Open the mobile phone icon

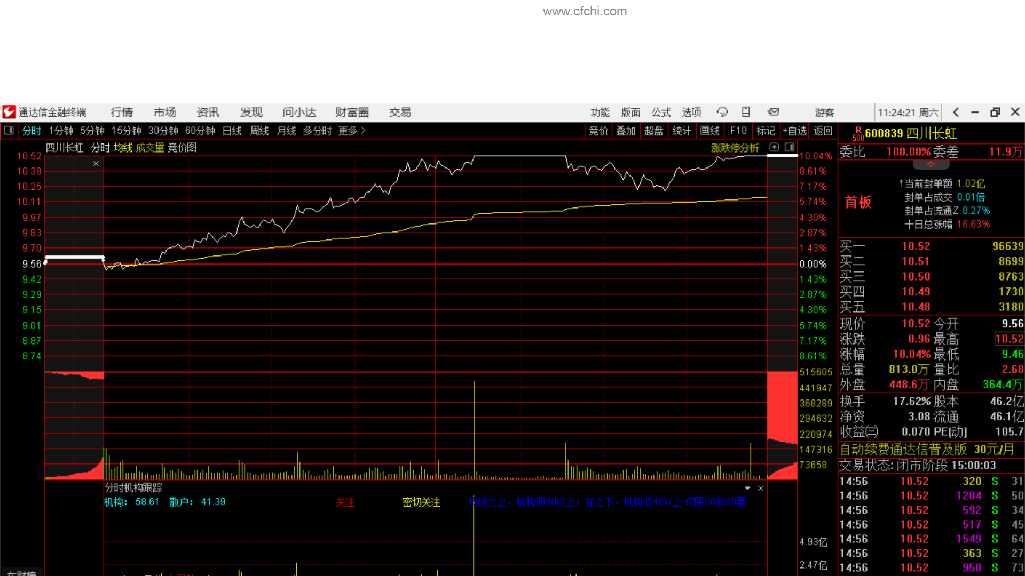click(x=746, y=112)
